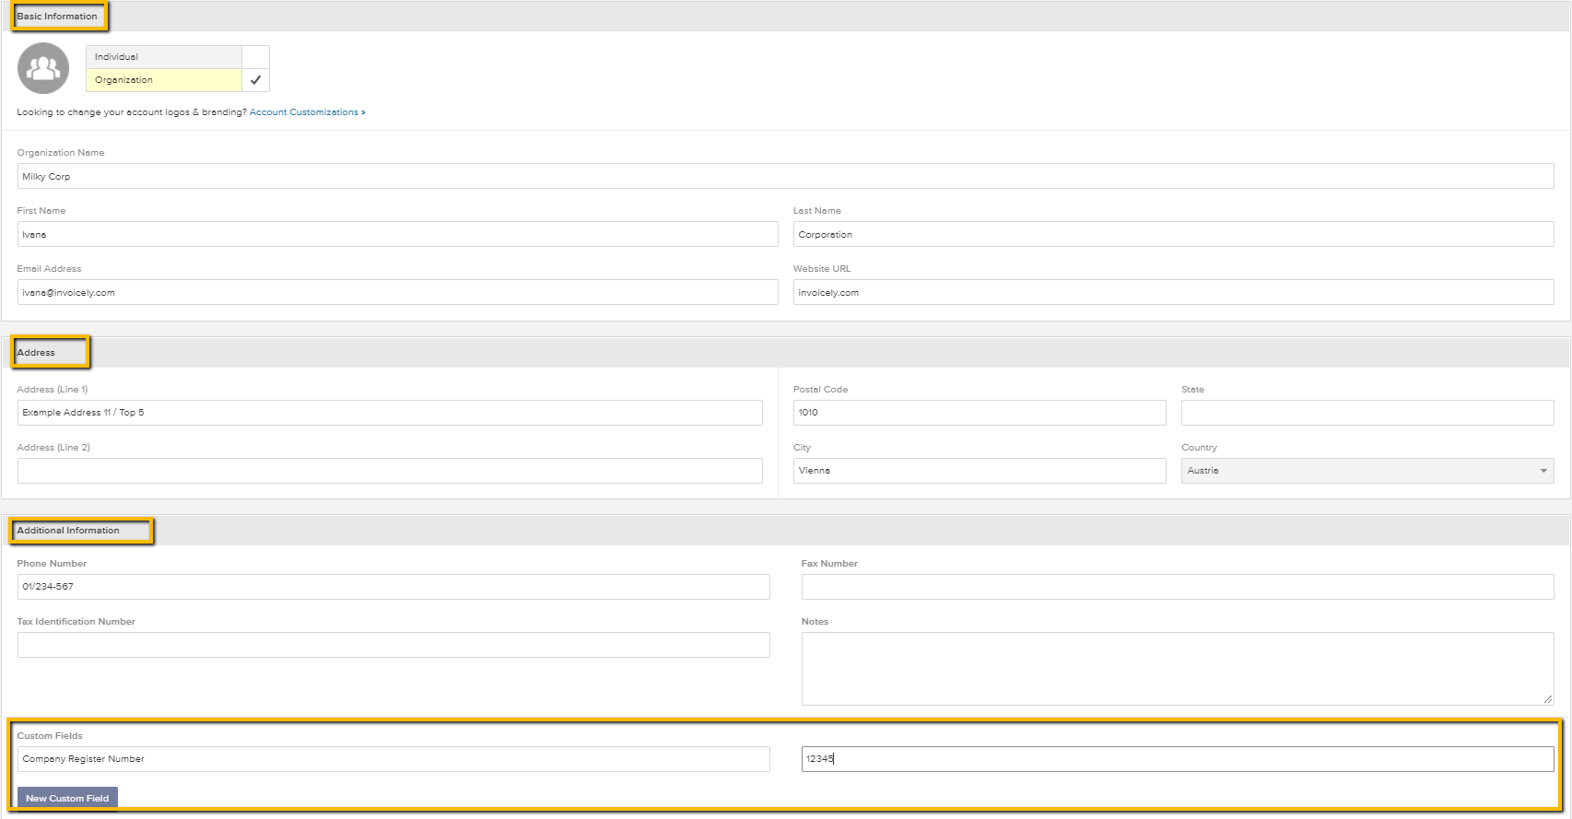This screenshot has width=1572, height=819.
Task: Click the Phone Number field
Action: pyautogui.click(x=393, y=587)
